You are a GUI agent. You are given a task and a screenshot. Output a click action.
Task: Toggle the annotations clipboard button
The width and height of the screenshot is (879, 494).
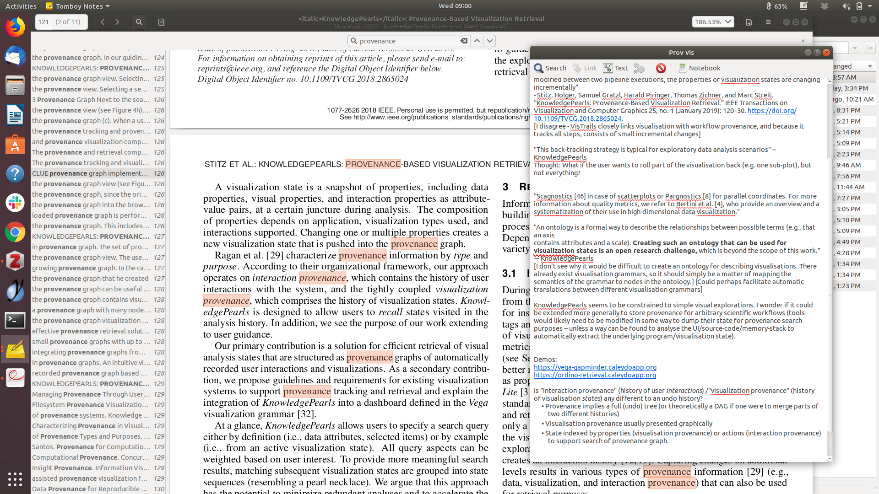[x=161, y=22]
